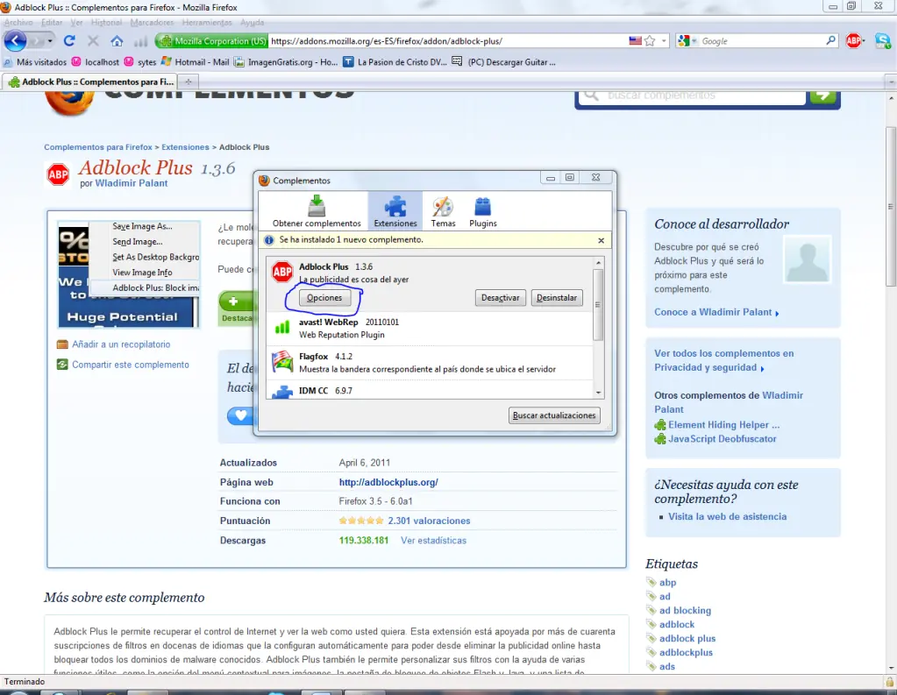This screenshot has width=897, height=695.
Task: Click the Google search input box
Action: pos(762,41)
